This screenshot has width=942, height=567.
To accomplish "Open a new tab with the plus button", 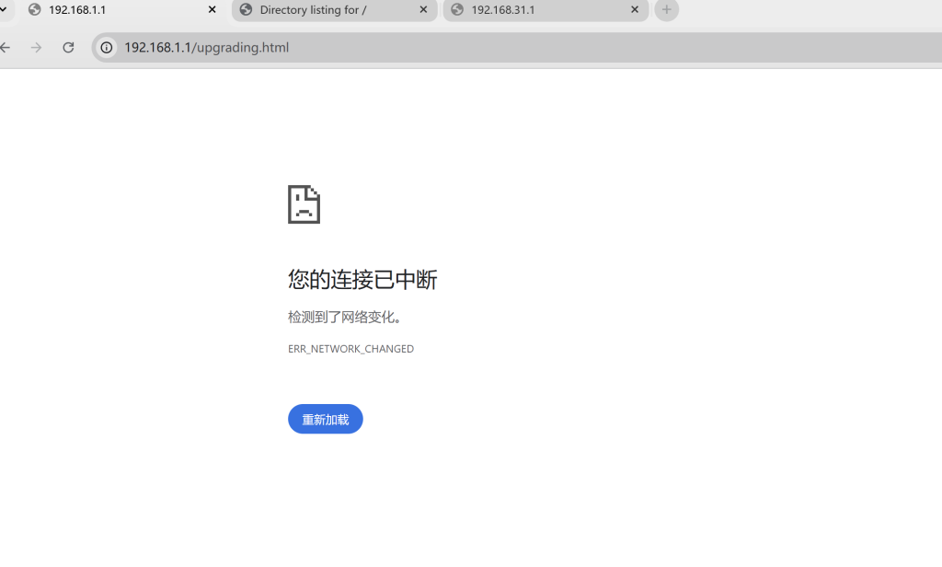I will point(667,10).
